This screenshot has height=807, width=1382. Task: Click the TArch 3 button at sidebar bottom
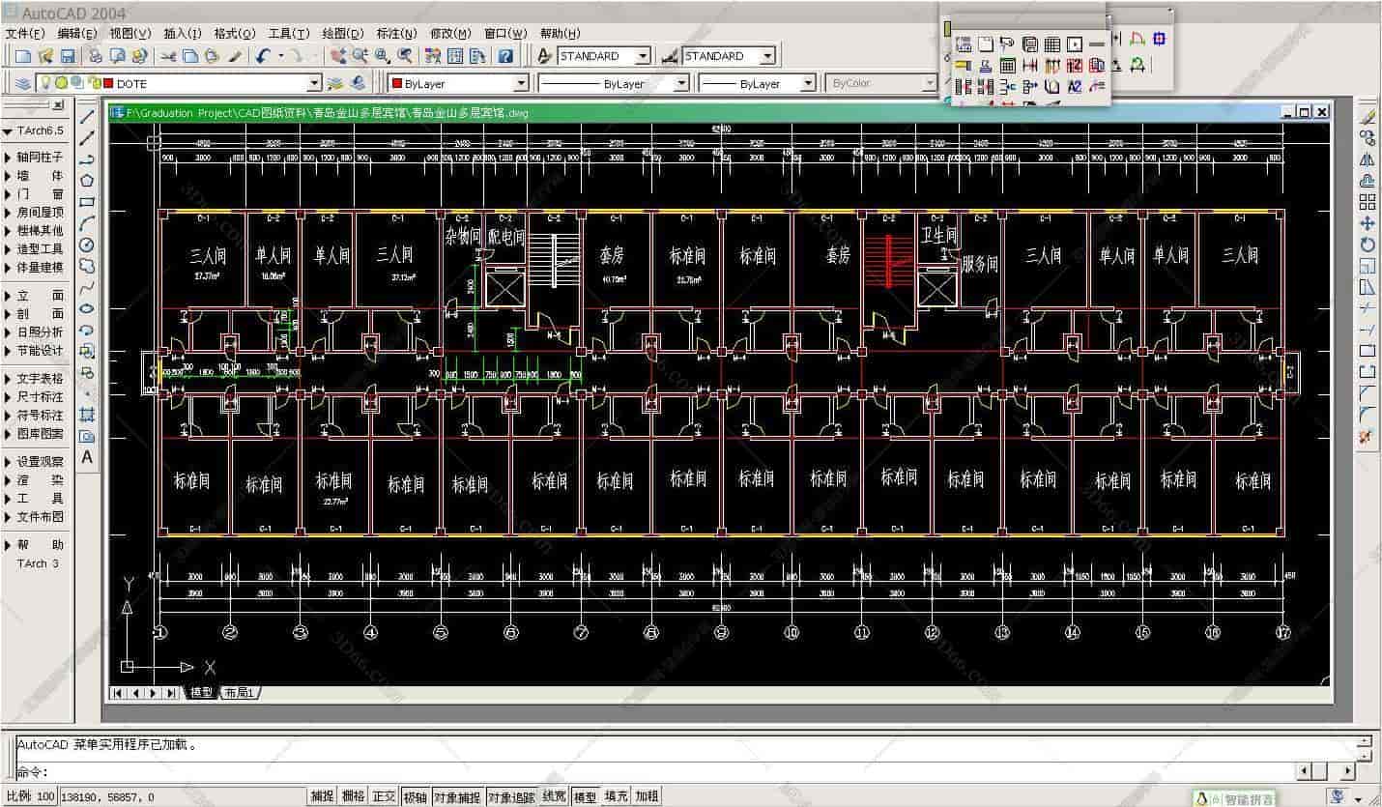point(36,563)
